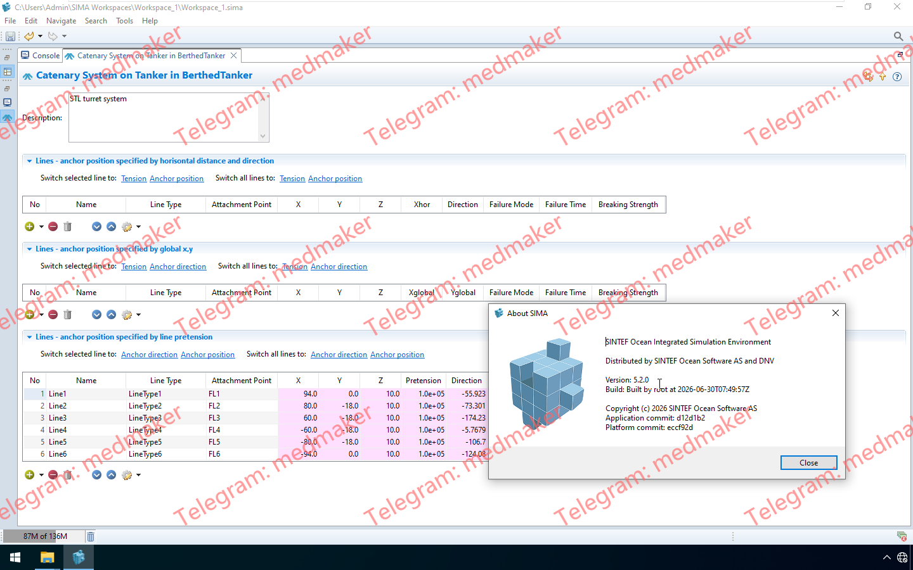Click the Description text field 'STL turret system'

164,117
